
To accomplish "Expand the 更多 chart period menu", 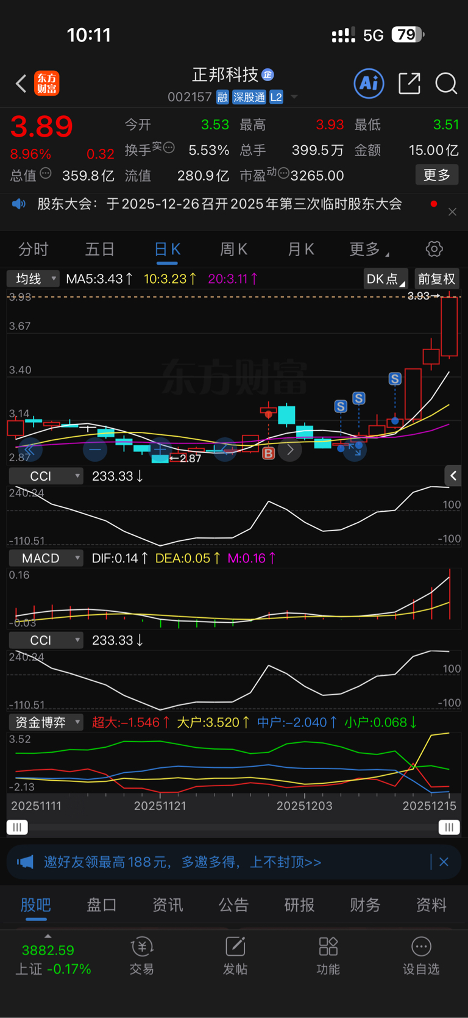I will tap(369, 249).
